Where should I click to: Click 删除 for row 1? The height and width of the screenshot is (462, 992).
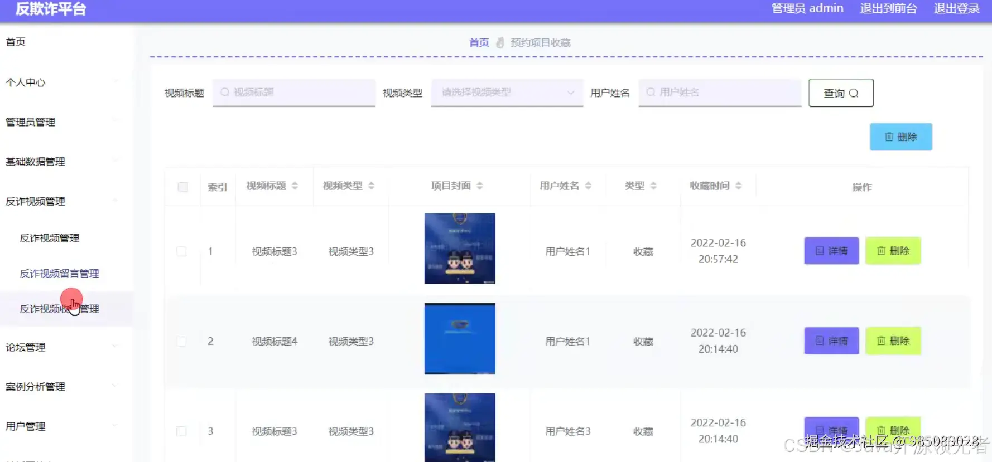[893, 251]
